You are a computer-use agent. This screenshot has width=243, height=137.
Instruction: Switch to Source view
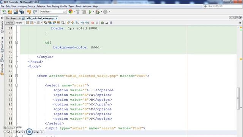point(9,23)
